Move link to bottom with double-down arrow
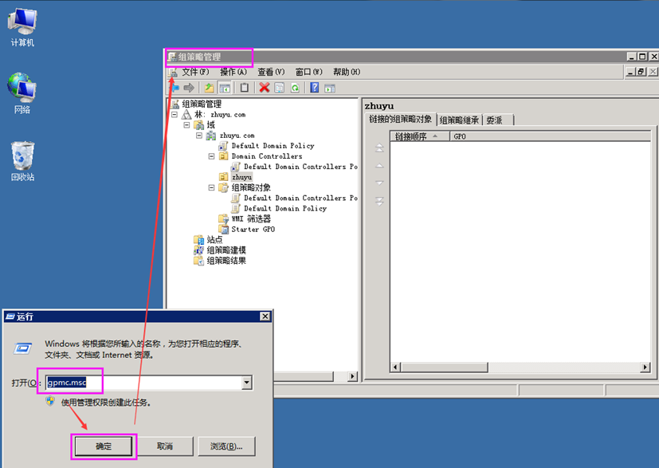The height and width of the screenshot is (468, 659). [379, 201]
